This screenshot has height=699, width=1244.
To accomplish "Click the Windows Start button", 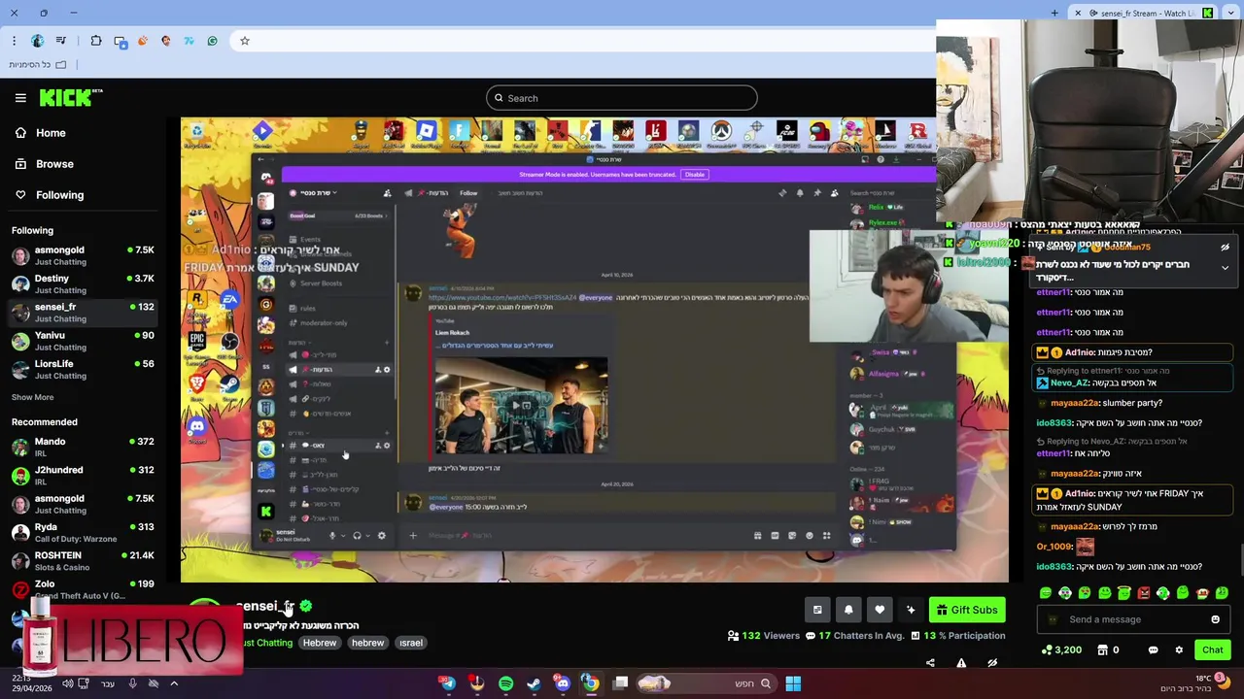I will coord(793,683).
